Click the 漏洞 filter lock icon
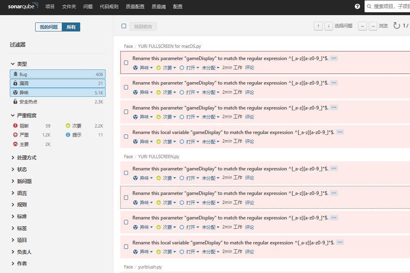 16,83
